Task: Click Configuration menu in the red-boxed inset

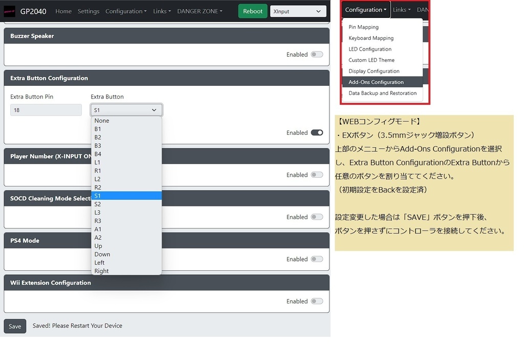Action: point(365,10)
